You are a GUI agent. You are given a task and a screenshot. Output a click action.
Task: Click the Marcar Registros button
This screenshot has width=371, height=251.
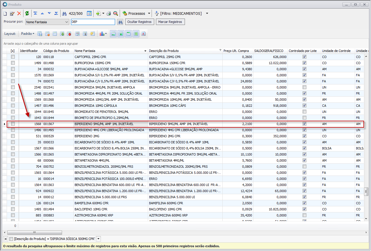tap(170, 22)
